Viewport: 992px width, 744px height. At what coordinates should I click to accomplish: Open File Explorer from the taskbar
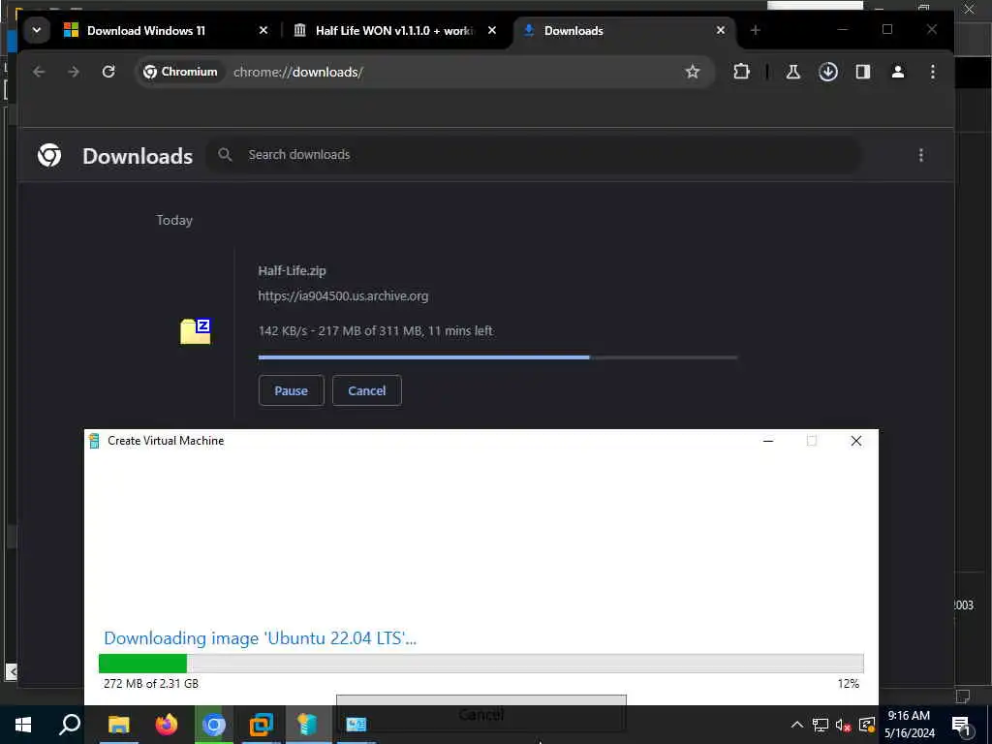coord(118,725)
